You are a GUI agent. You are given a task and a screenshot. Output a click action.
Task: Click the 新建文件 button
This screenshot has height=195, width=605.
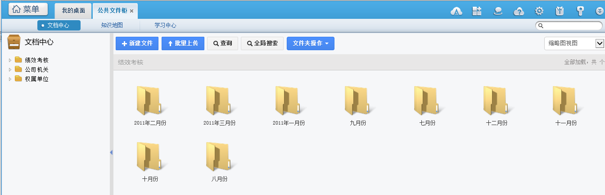pyautogui.click(x=137, y=43)
